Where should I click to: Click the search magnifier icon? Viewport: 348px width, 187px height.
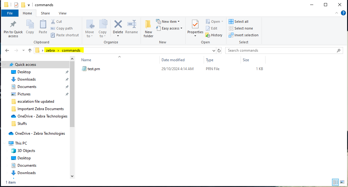click(338, 50)
